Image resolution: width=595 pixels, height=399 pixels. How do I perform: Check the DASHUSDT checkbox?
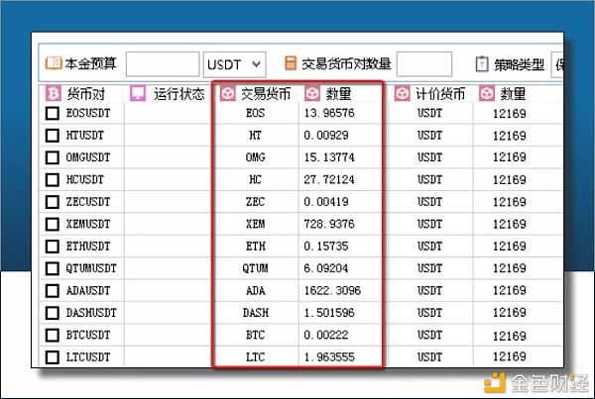pos(53,313)
